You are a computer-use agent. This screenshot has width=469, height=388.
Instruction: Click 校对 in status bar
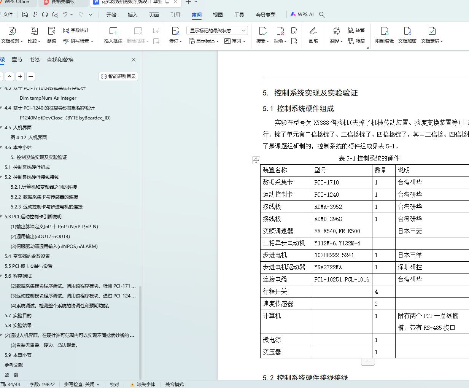click(114, 385)
